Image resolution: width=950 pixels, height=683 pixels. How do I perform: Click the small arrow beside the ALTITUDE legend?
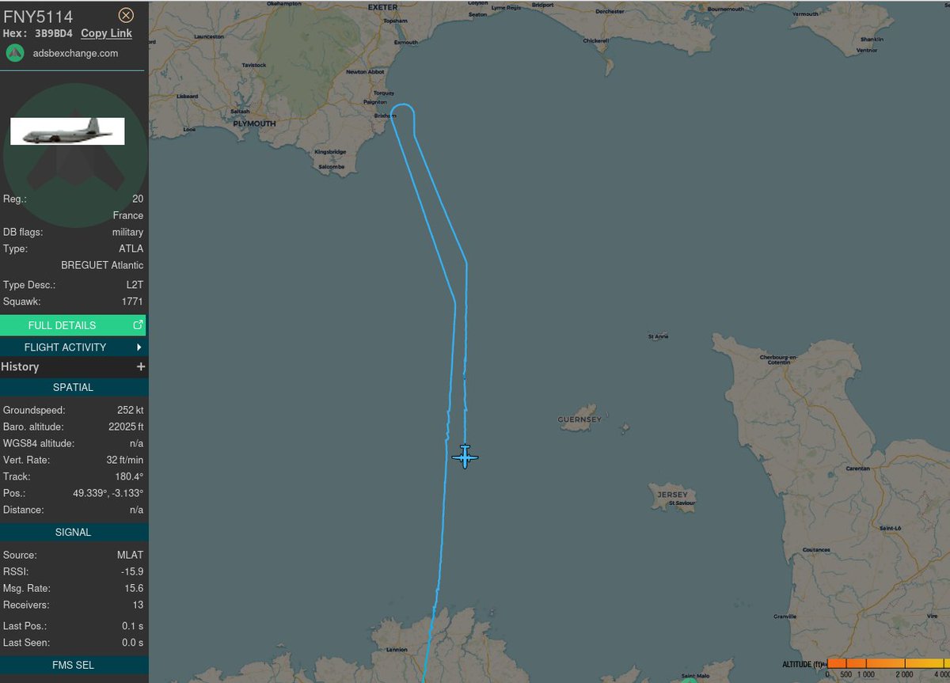823,664
